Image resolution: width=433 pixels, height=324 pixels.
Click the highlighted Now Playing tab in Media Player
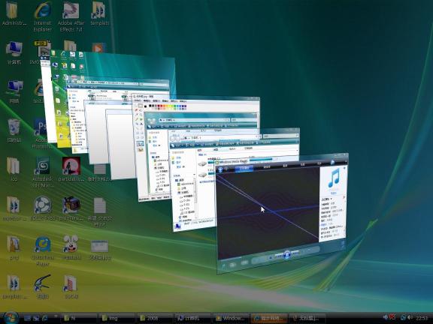tap(244, 169)
